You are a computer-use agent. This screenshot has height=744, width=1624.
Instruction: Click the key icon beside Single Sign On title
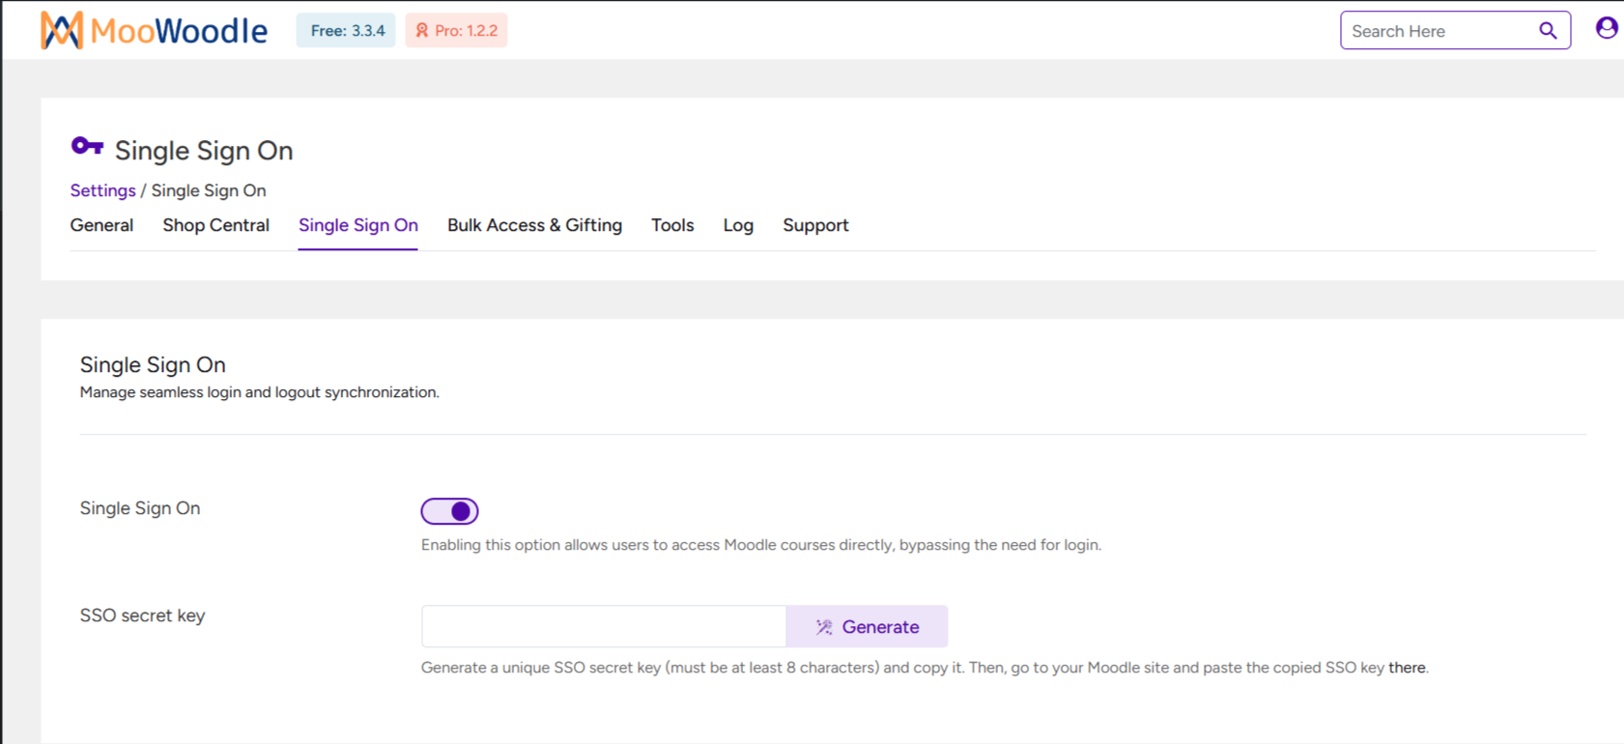pos(87,147)
